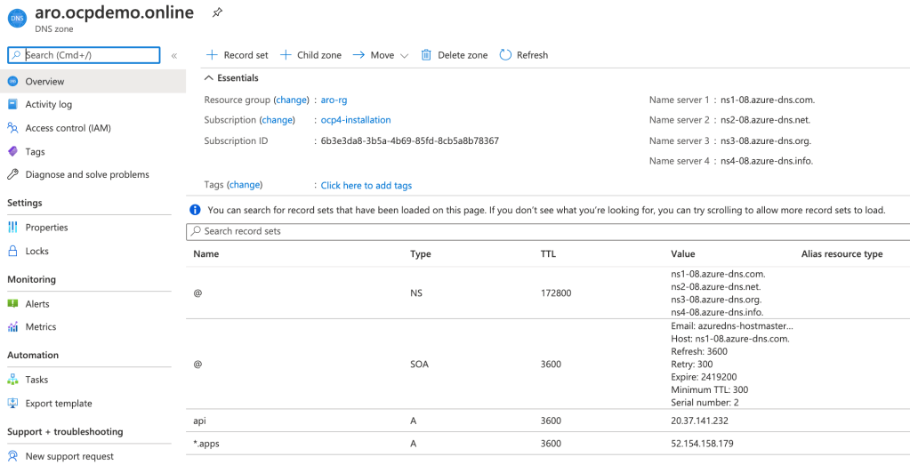Click the Delete zone trash icon
Viewport: 910px width, 465px height.
pos(426,55)
